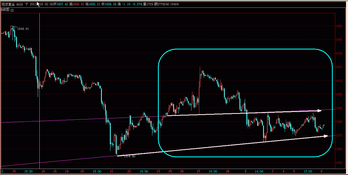Click date 19 on the time axis

coord(67,171)
